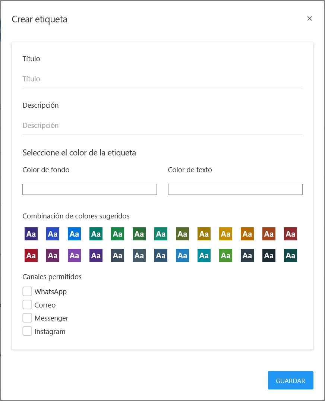325x401 pixels.
Task: Select the olive green Aa swatch
Action: click(x=182, y=234)
